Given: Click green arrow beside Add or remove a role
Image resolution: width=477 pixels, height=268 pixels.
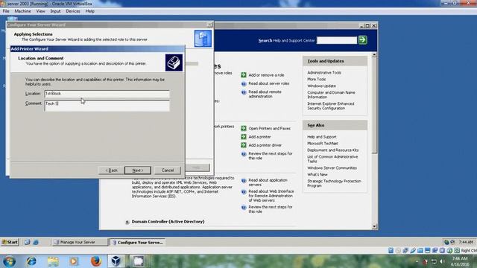Looking at the screenshot, I should pyautogui.click(x=244, y=74).
